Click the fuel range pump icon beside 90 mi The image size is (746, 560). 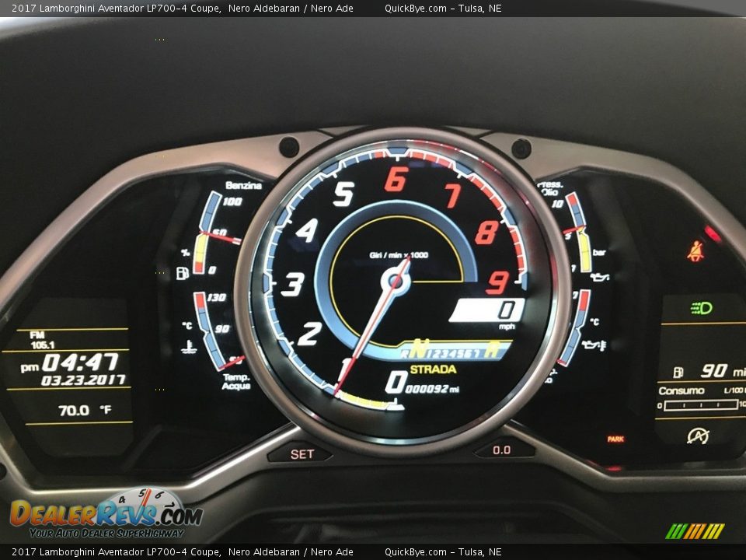coord(678,372)
